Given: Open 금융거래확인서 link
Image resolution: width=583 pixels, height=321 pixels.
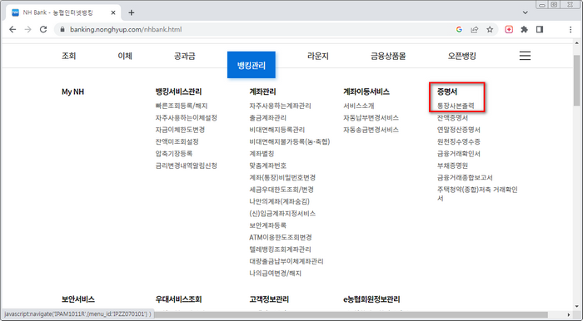Looking at the screenshot, I should tap(459, 153).
